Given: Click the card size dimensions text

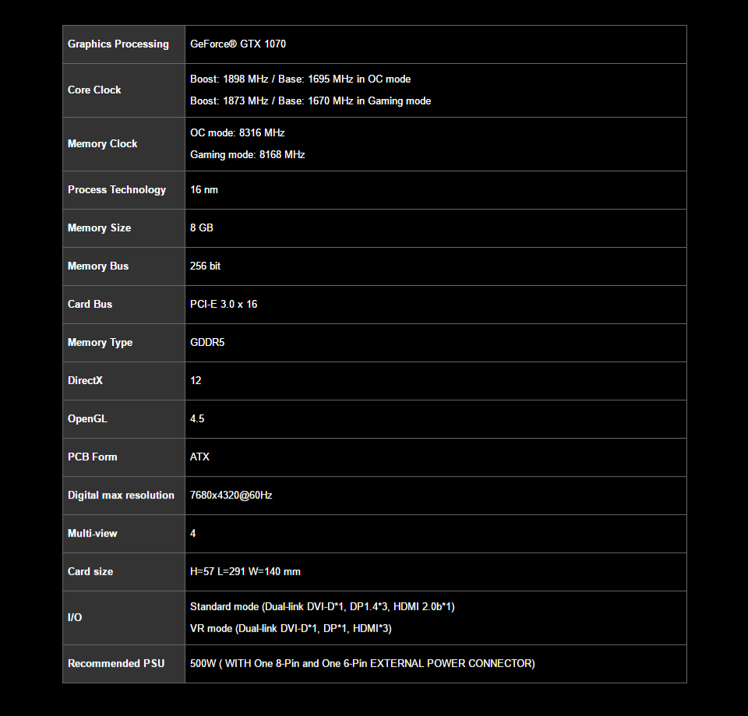Looking at the screenshot, I should (245, 572).
